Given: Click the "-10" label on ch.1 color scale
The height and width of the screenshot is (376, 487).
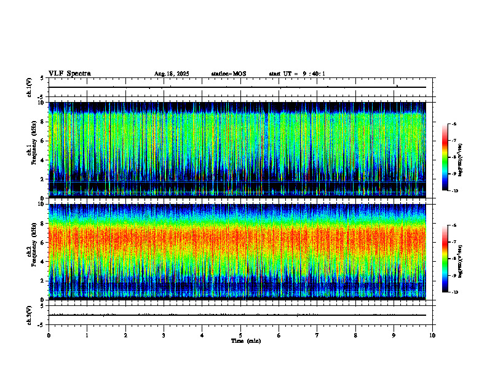Looking at the screenshot, I should (x=455, y=191).
